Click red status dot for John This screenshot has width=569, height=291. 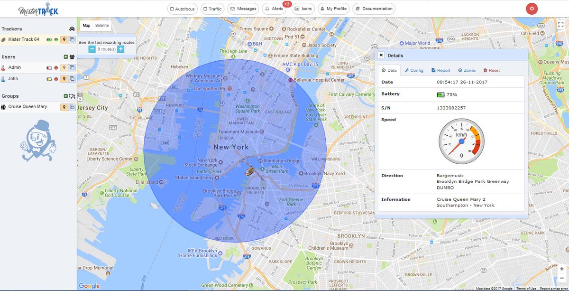point(56,79)
